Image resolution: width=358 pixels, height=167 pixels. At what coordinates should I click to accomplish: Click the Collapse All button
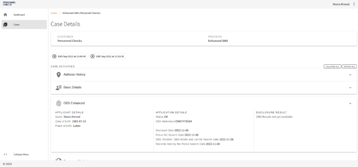click(x=333, y=66)
